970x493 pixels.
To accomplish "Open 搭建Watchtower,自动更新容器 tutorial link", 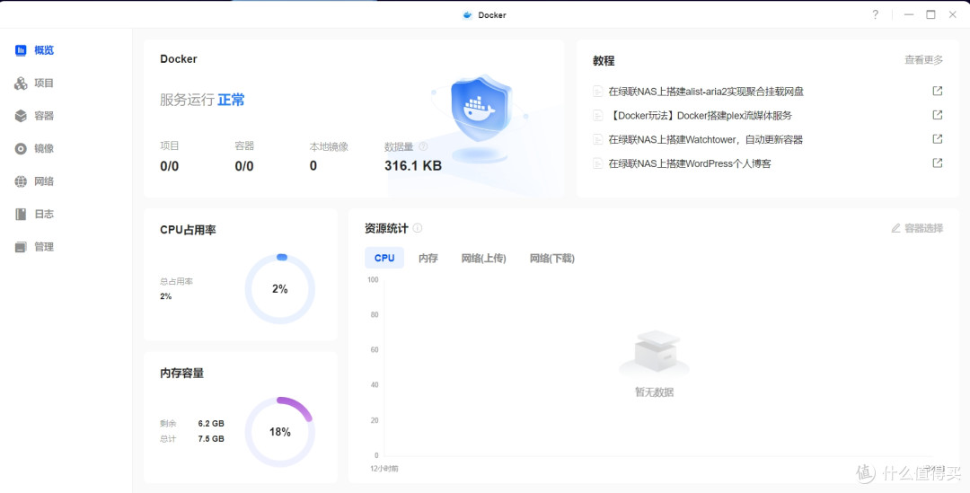I will (x=705, y=140).
